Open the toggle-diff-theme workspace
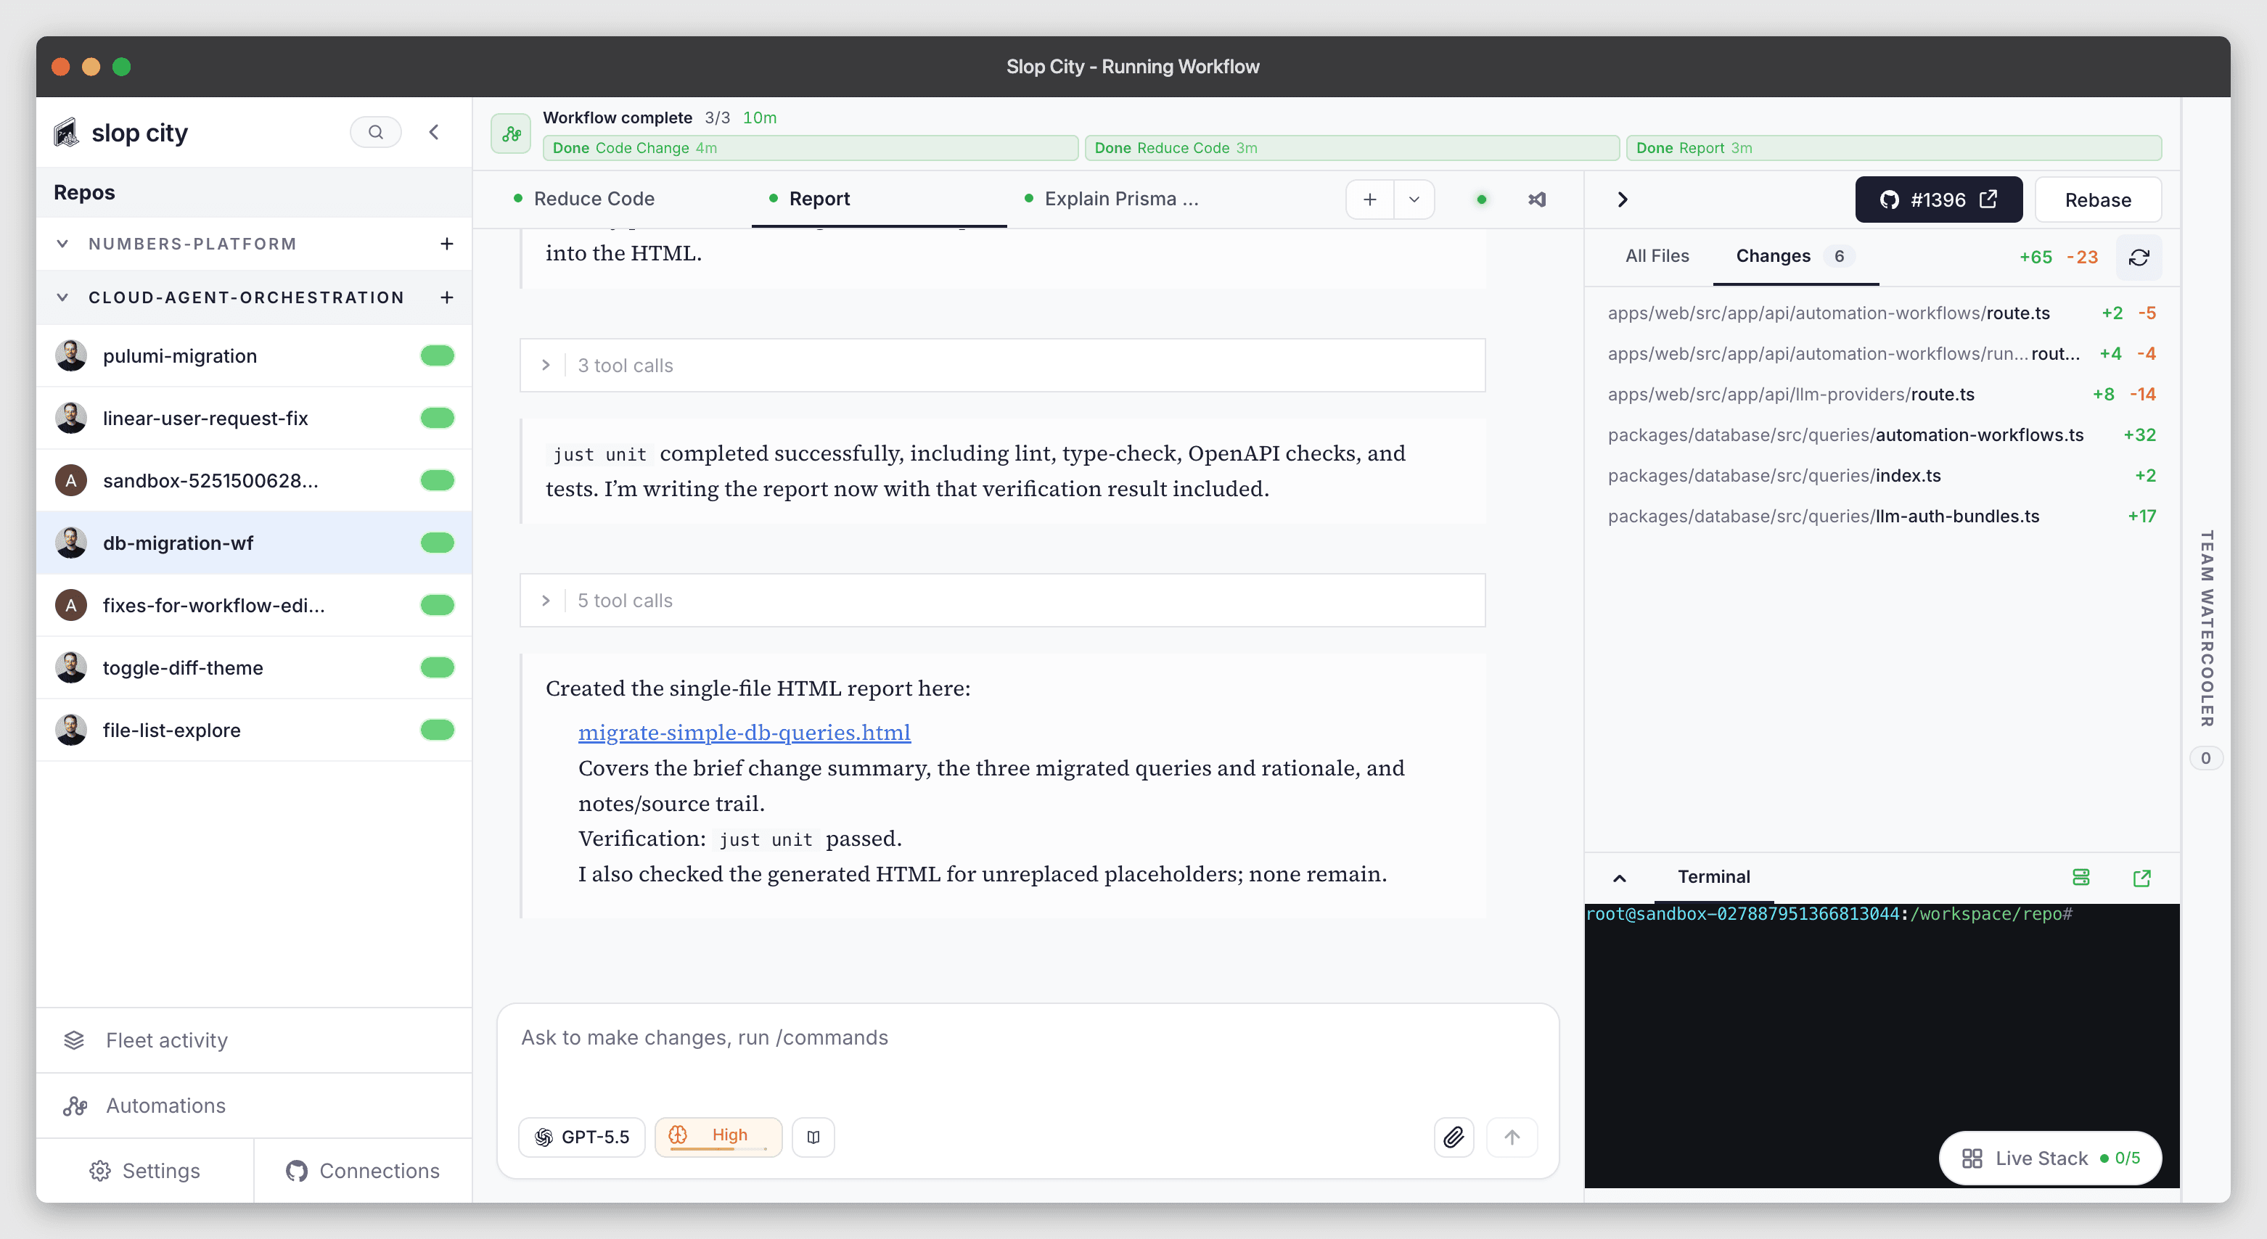Screen dimensions: 2267x1239 pyautogui.click(x=254, y=668)
